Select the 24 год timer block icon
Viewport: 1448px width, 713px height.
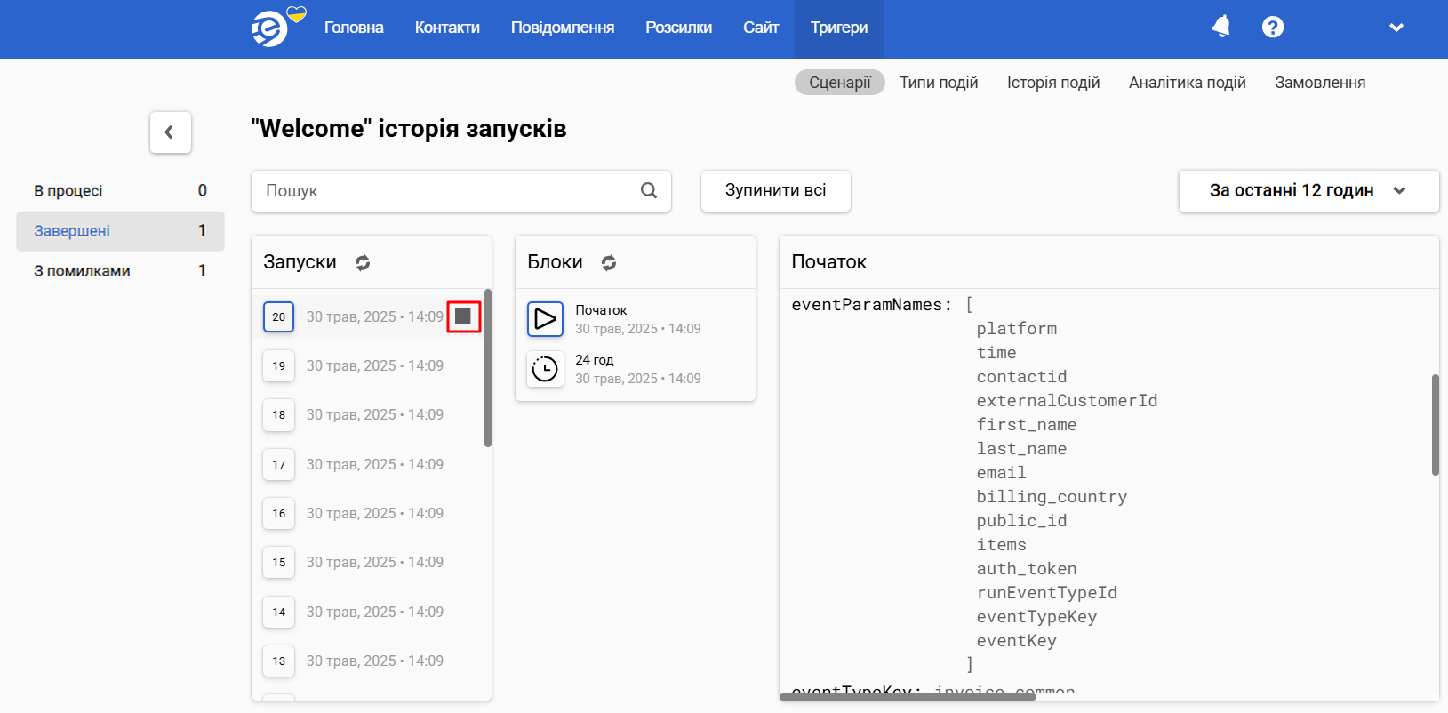(545, 369)
